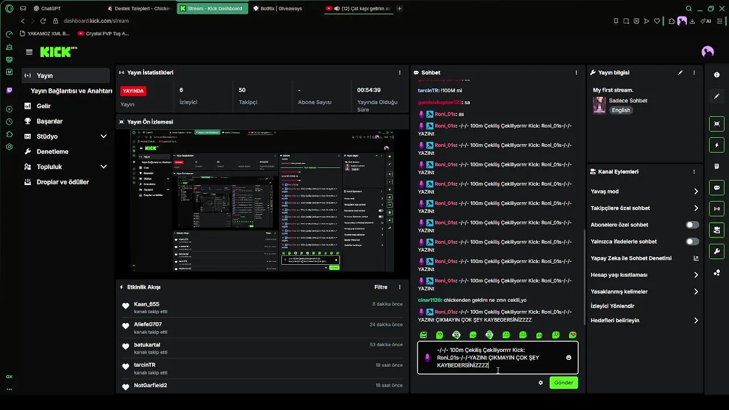The height and width of the screenshot is (410, 729).
Task: Open YAKAMOZ XML bookmark
Action: pyautogui.click(x=44, y=34)
